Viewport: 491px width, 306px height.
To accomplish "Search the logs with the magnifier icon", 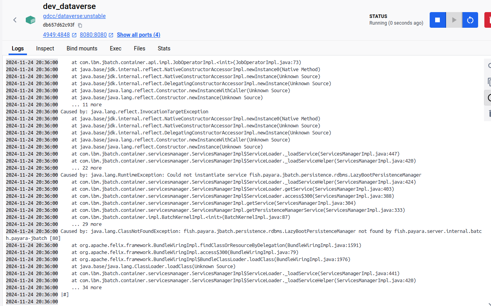I will (488, 66).
